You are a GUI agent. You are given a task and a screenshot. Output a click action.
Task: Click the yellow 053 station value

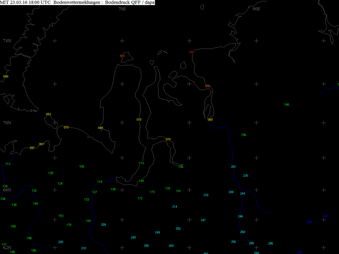point(48,114)
